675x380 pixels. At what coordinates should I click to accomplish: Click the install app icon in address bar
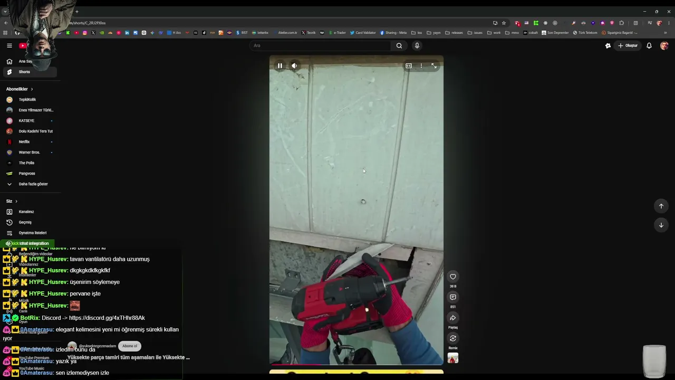click(x=495, y=23)
